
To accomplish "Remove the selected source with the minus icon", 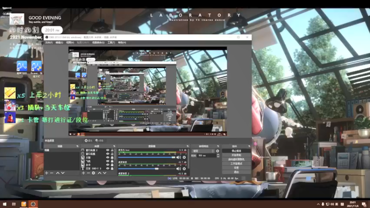I will [x=88, y=173].
